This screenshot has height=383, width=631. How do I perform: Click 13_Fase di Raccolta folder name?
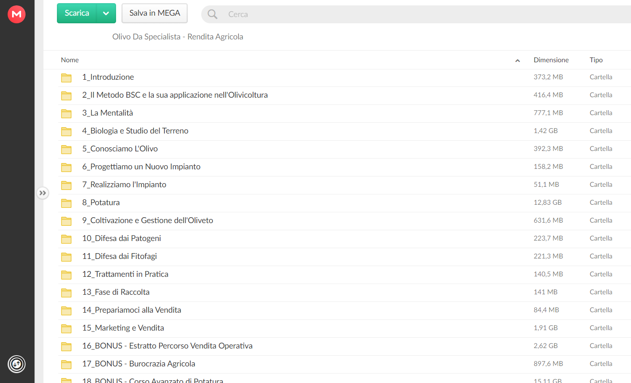tap(116, 292)
